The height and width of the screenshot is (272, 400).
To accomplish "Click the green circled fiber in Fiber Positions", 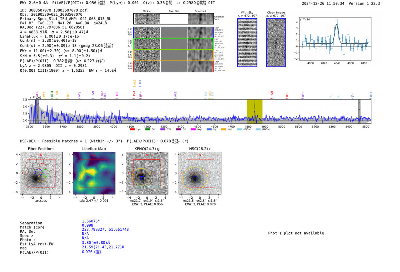I will [46, 173].
